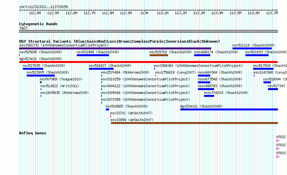The height and width of the screenshot is (175, 287).
Task: Click the blue bar under nsv527835
Action: tap(33, 69)
